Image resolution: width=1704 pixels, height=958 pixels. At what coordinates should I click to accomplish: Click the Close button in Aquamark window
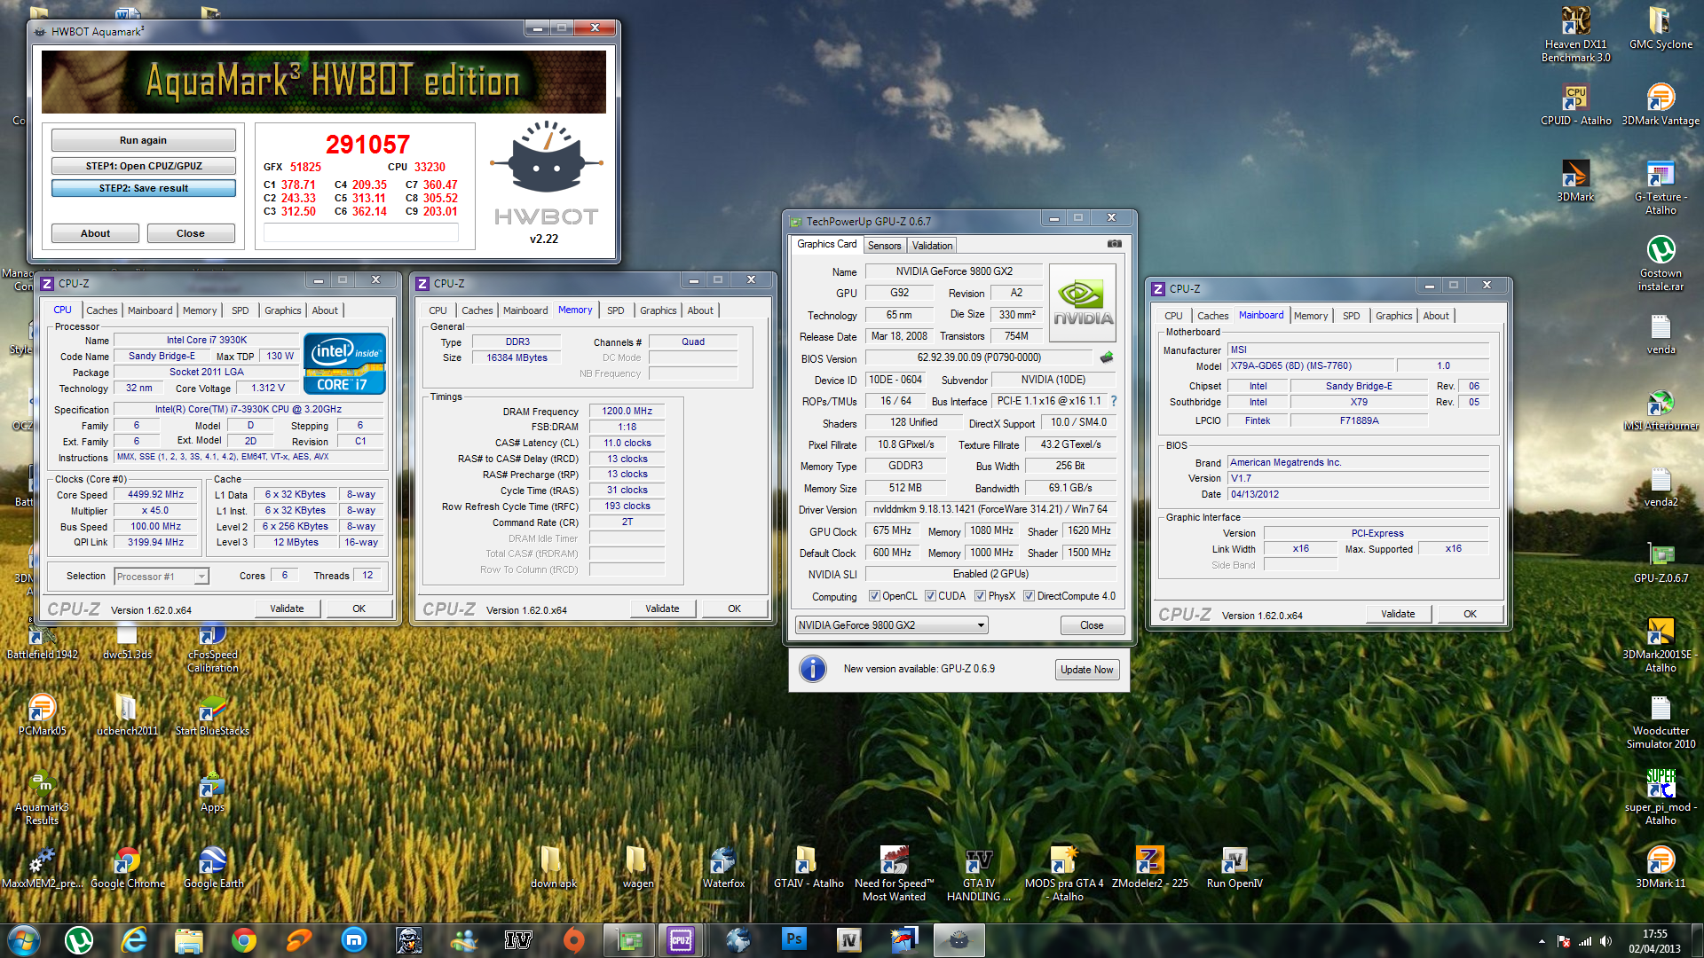click(x=190, y=233)
